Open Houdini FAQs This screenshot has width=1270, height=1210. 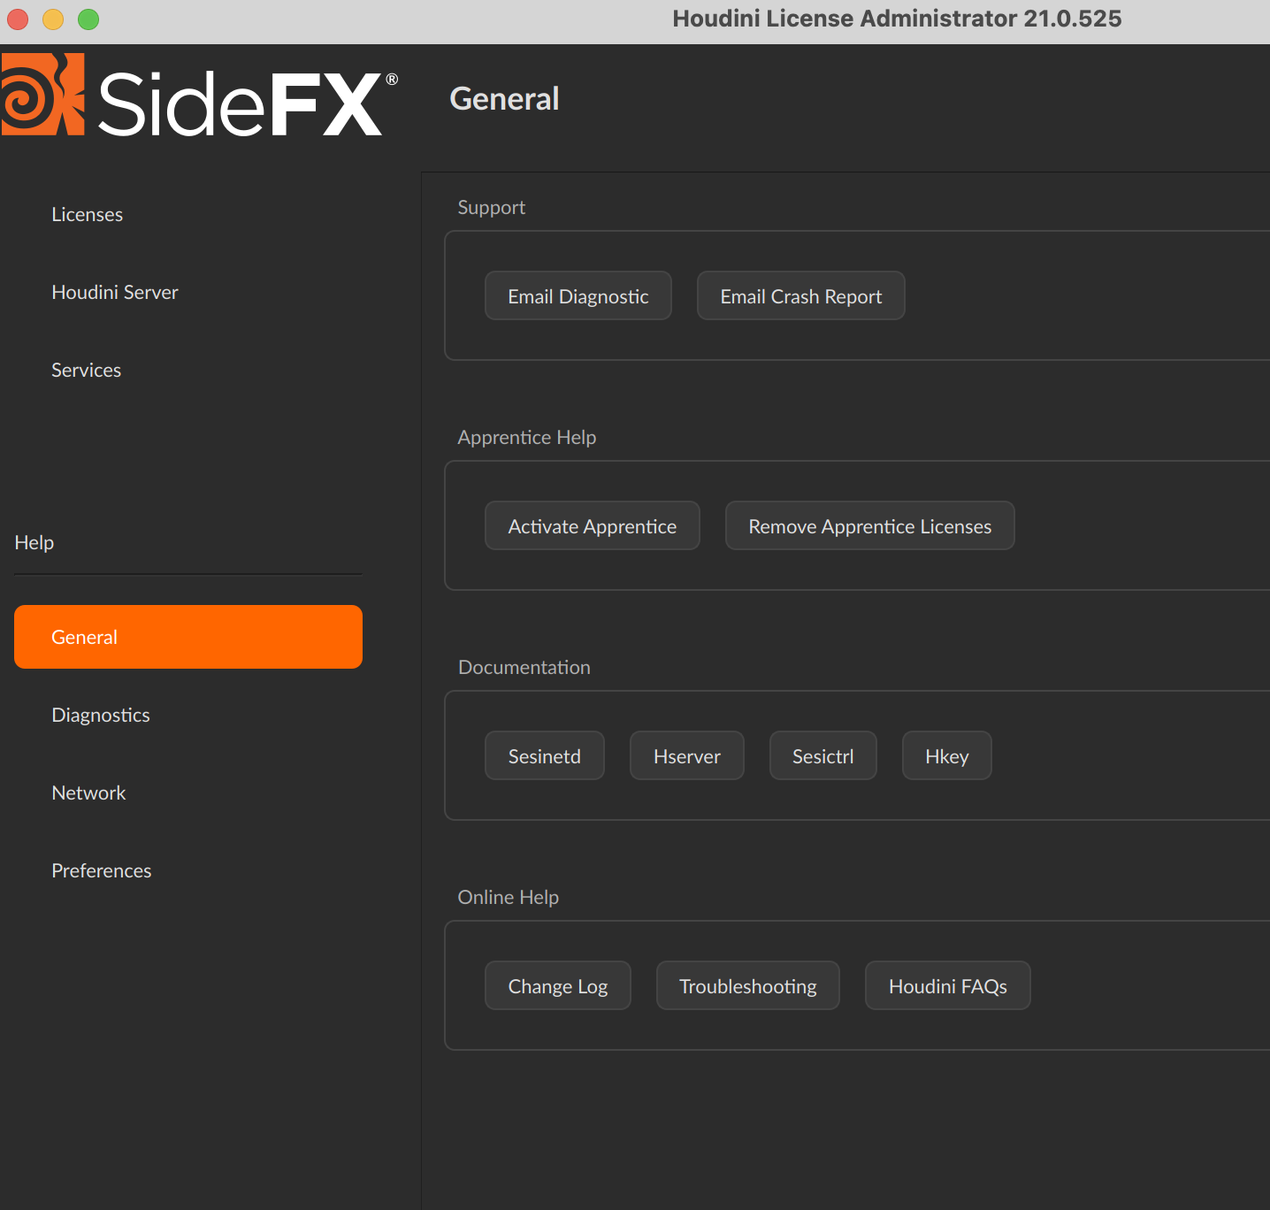948,985
